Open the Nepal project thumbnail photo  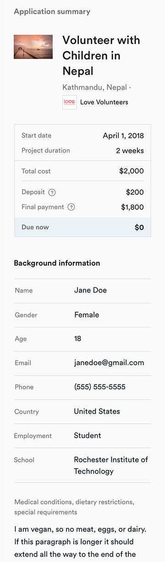coord(33,47)
